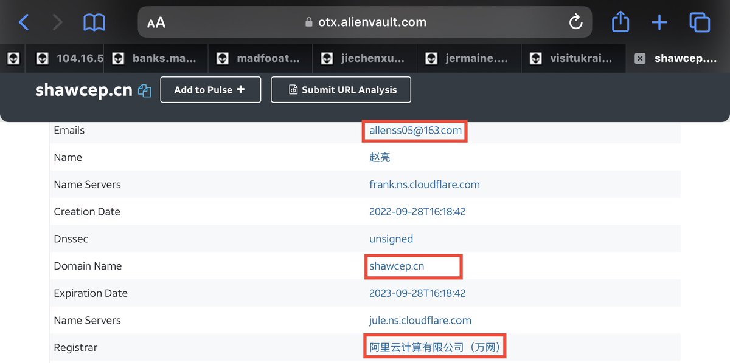
Task: Open the bookmarks book icon
Action: click(x=94, y=22)
